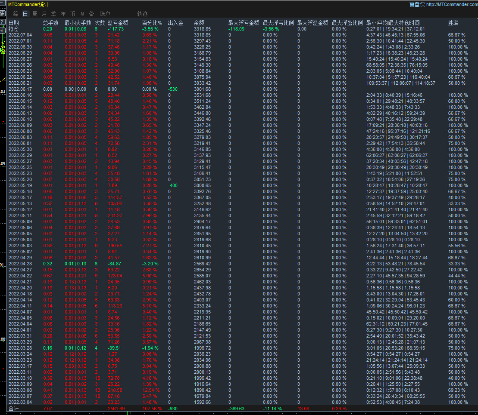478x415 pixels.
Task: Open the http://MTCommander.com link
Action: tap(452, 4)
